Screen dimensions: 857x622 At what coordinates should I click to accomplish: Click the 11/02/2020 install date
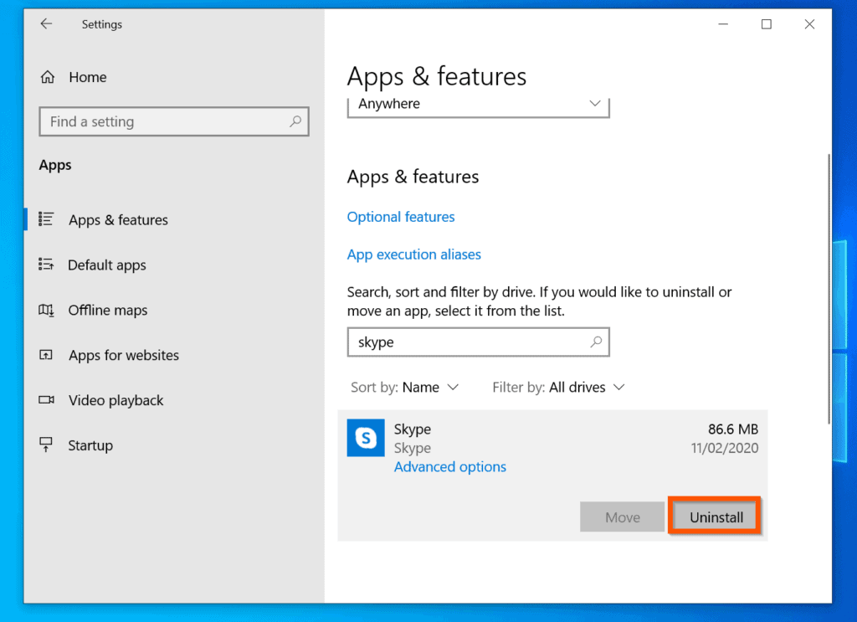click(x=724, y=448)
